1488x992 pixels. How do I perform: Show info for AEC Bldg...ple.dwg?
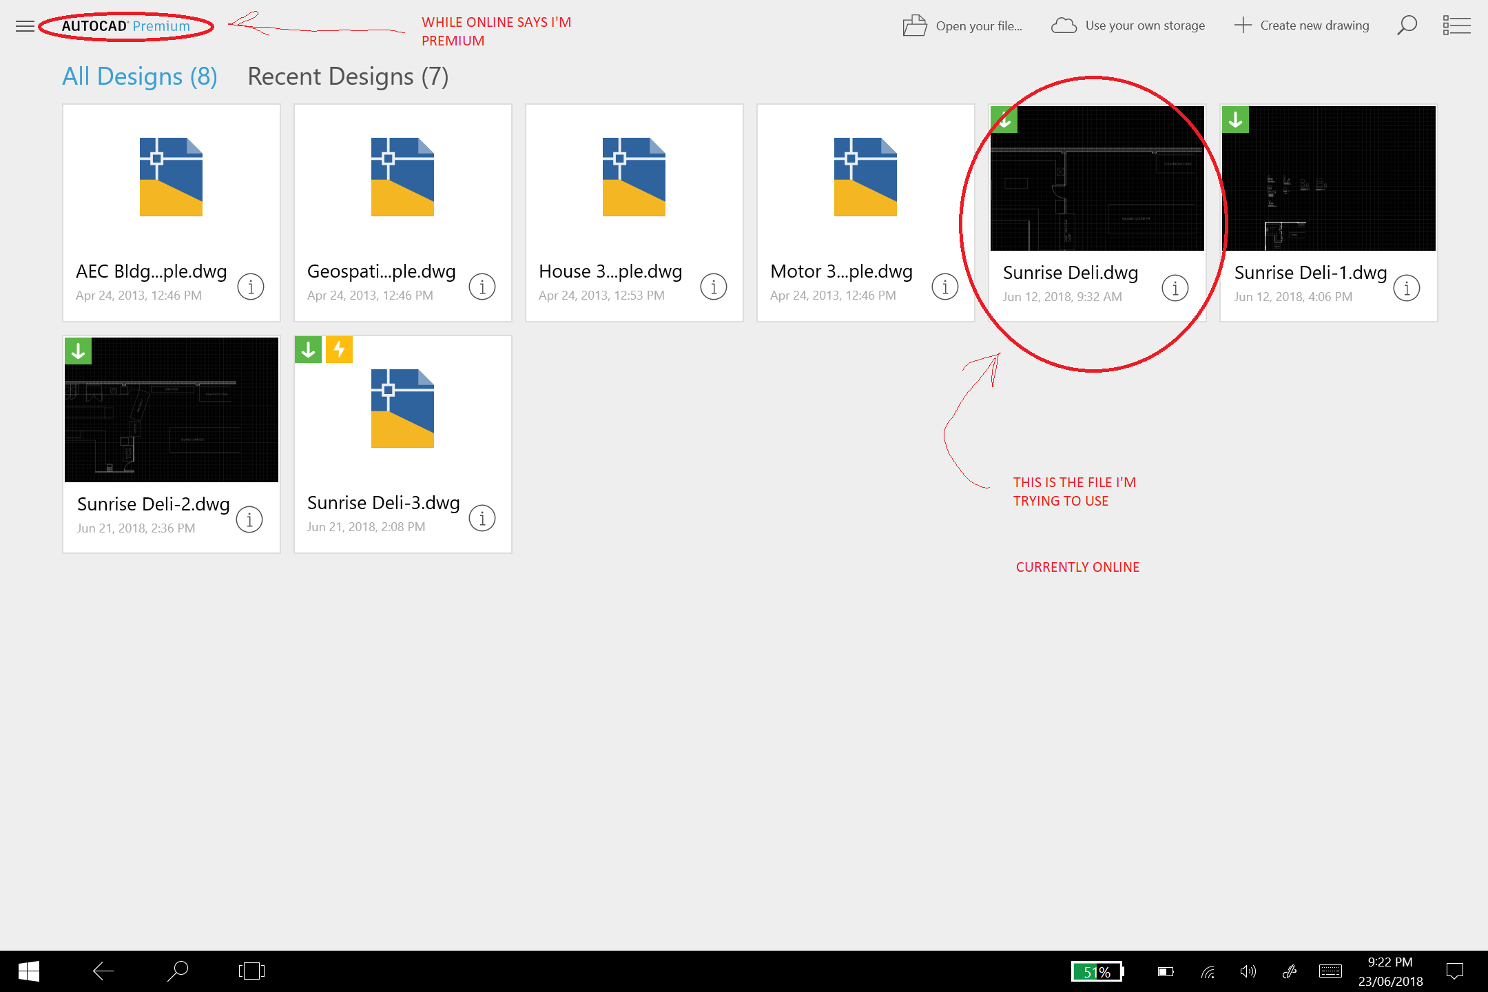tap(251, 286)
